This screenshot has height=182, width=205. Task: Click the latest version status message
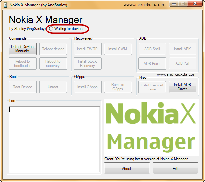146,159
